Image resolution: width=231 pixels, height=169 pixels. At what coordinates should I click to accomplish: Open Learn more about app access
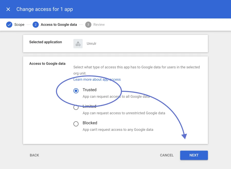click(97, 79)
